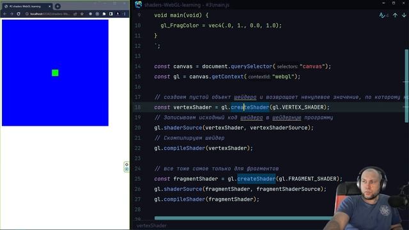
Task: Click the createShader call on line 25
Action: [256, 179]
